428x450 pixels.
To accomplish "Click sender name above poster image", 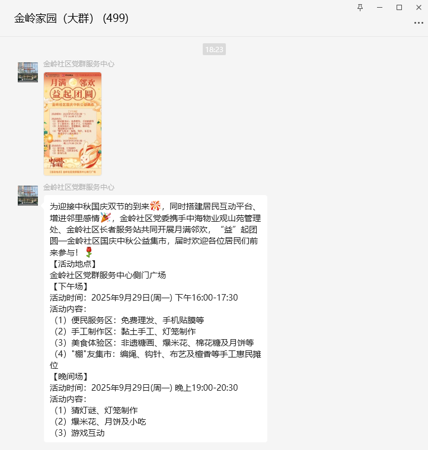I will (79, 63).
